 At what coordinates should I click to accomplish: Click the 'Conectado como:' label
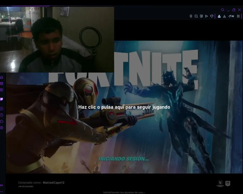[30, 182]
